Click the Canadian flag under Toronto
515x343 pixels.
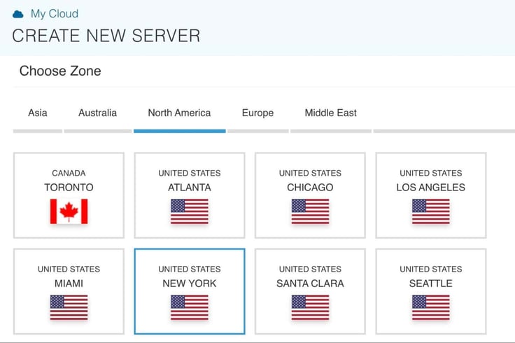[x=69, y=211]
